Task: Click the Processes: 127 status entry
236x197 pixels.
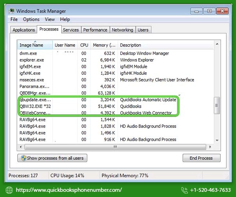Action: (23, 175)
